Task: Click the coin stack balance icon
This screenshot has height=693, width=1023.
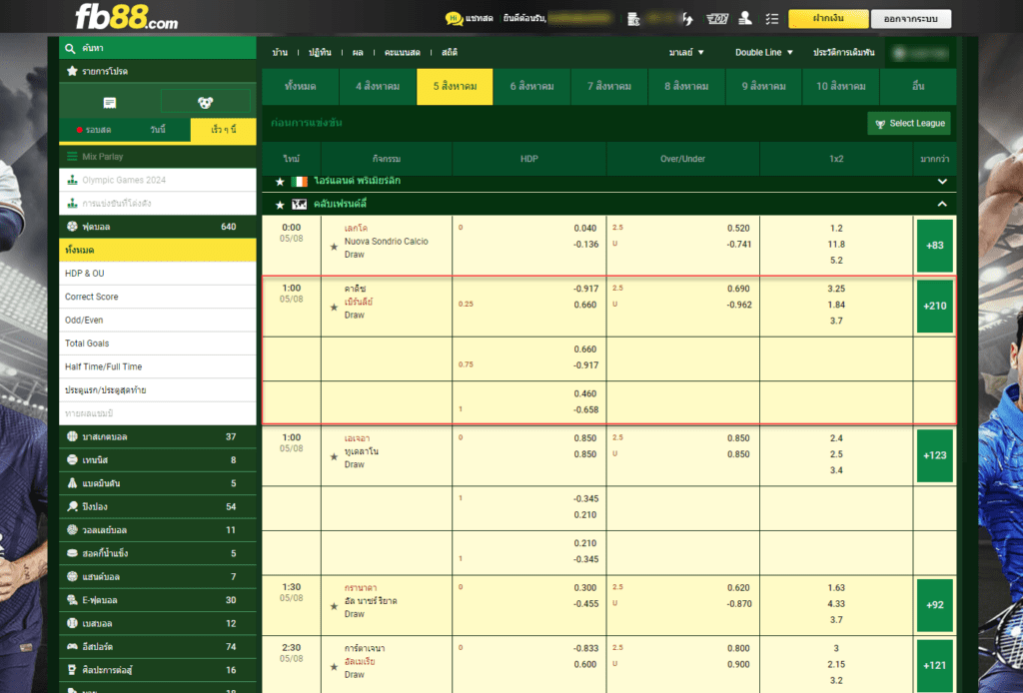Action: pos(632,19)
